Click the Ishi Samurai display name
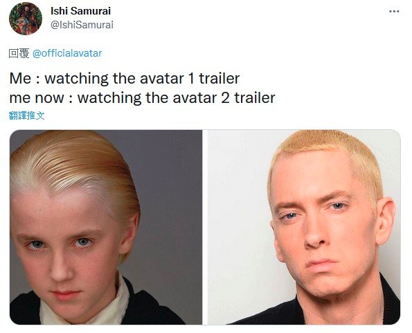Image resolution: width=412 pixels, height=333 pixels. tap(80, 11)
